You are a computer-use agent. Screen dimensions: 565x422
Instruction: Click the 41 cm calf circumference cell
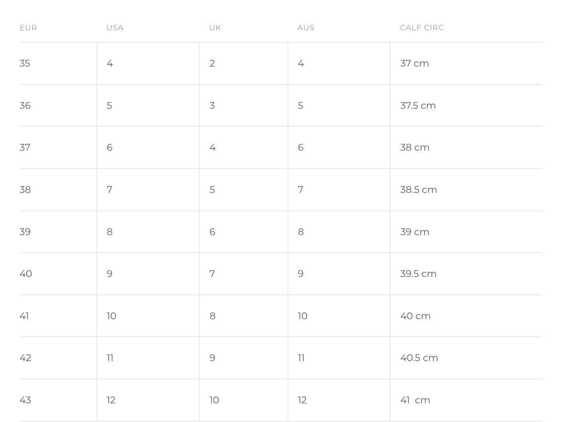pyautogui.click(x=415, y=400)
